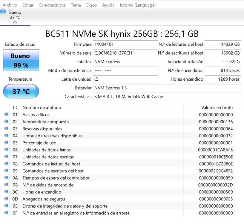Click host writes value 13902 GB
Image resolution: width=244 pixels, height=224 pixels.
coord(223,53)
